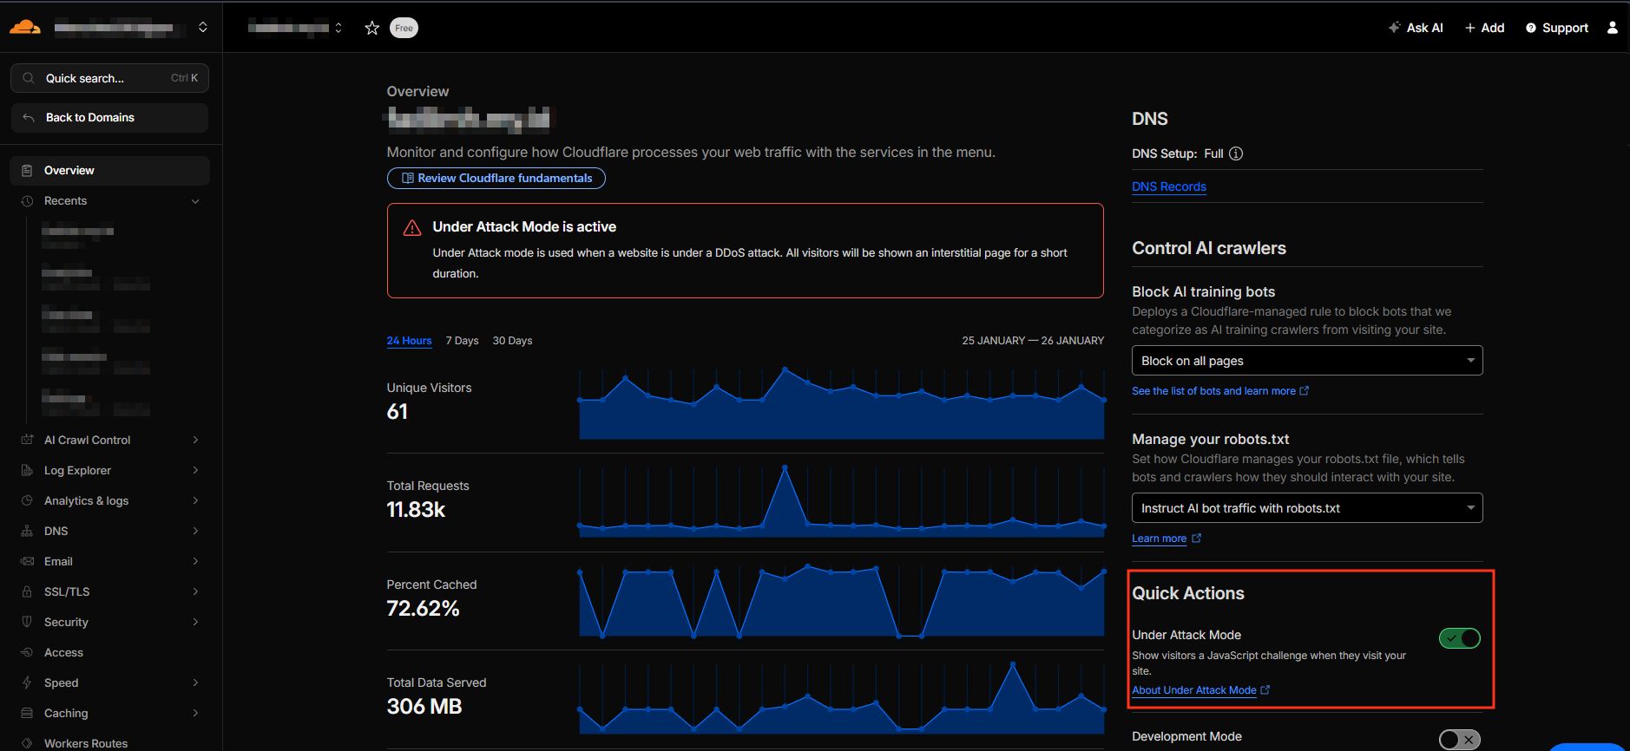Expand the Speed chevron
Image resolution: width=1630 pixels, height=751 pixels.
pos(195,682)
